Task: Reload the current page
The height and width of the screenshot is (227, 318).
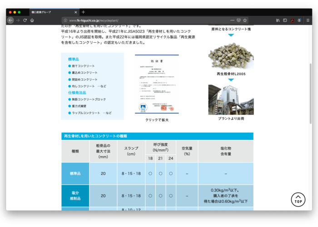Action: (x=25, y=20)
